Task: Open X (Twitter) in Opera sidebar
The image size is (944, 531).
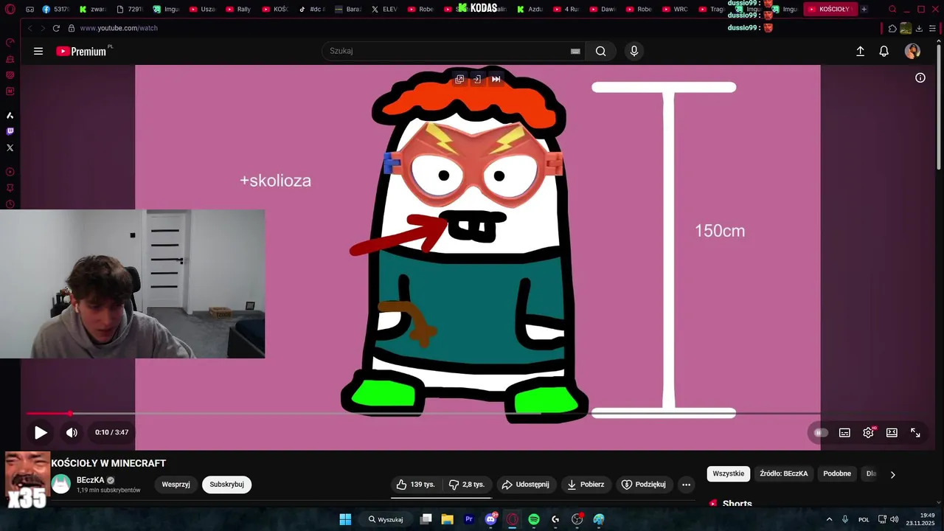Action: click(x=10, y=147)
